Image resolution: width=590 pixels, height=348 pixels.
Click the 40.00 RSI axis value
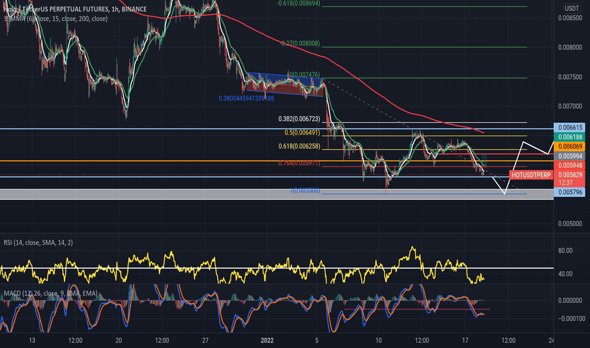(565, 274)
